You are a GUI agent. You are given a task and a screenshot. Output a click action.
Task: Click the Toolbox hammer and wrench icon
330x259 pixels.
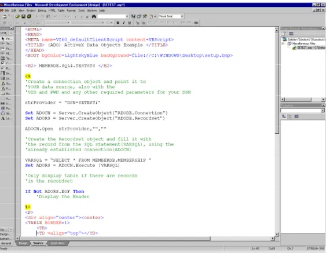point(145,16)
